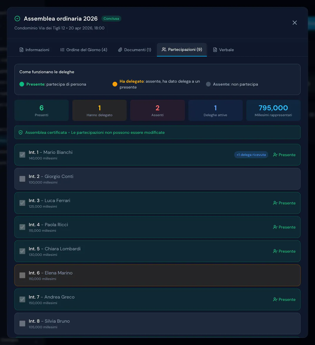Click the 6 Presenti summary card
Image resolution: width=315 pixels, height=345 pixels.
(41, 110)
